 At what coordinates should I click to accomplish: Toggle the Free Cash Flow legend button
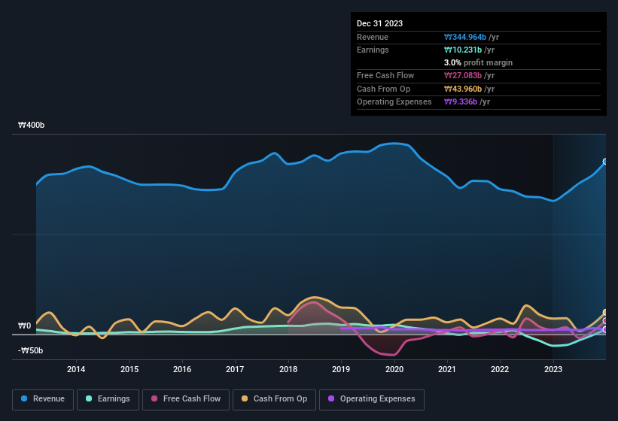click(186, 399)
